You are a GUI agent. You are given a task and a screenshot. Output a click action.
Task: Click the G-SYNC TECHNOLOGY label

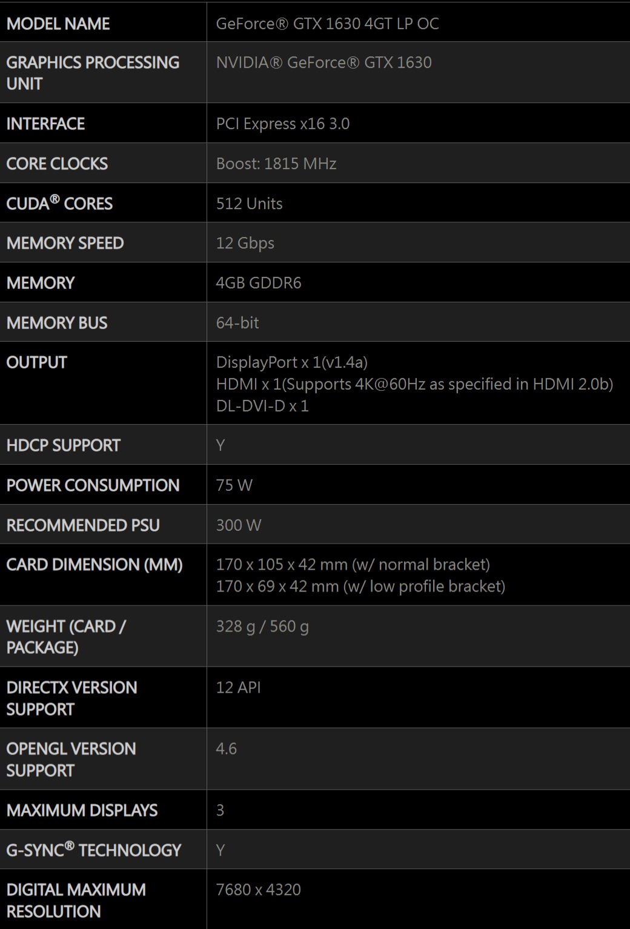94,850
